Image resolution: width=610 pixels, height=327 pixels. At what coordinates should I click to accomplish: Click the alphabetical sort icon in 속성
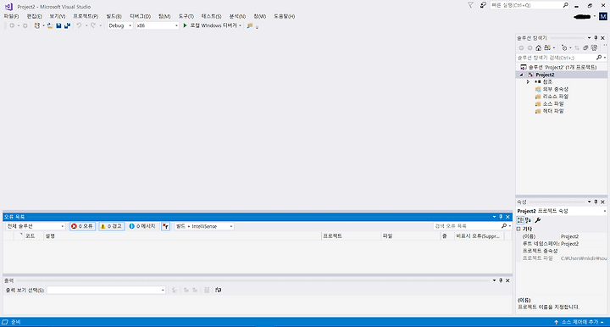528,220
